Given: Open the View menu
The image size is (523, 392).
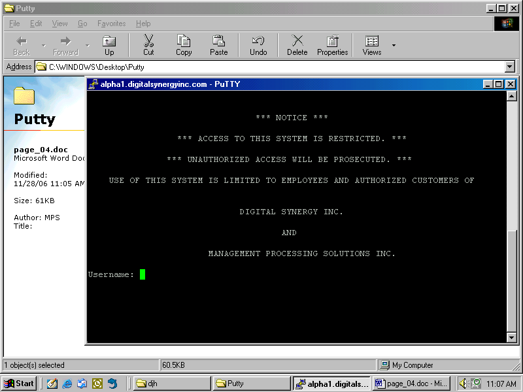Looking at the screenshot, I should tap(59, 24).
